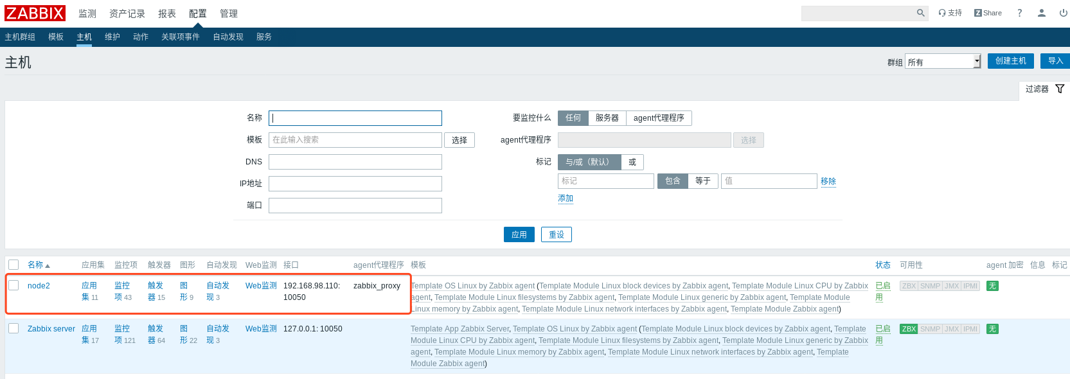Click the power logout icon
1070x379 pixels.
(x=1063, y=13)
